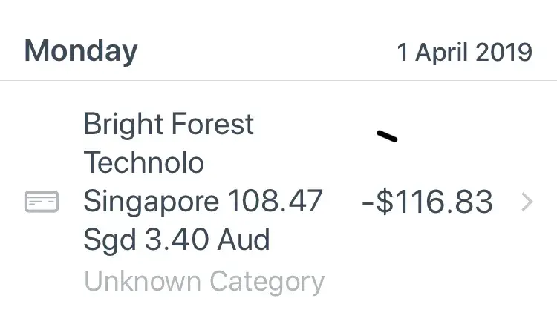Tap the word Singapore in the description
Image resolution: width=557 pixels, height=330 pixels.
point(151,201)
